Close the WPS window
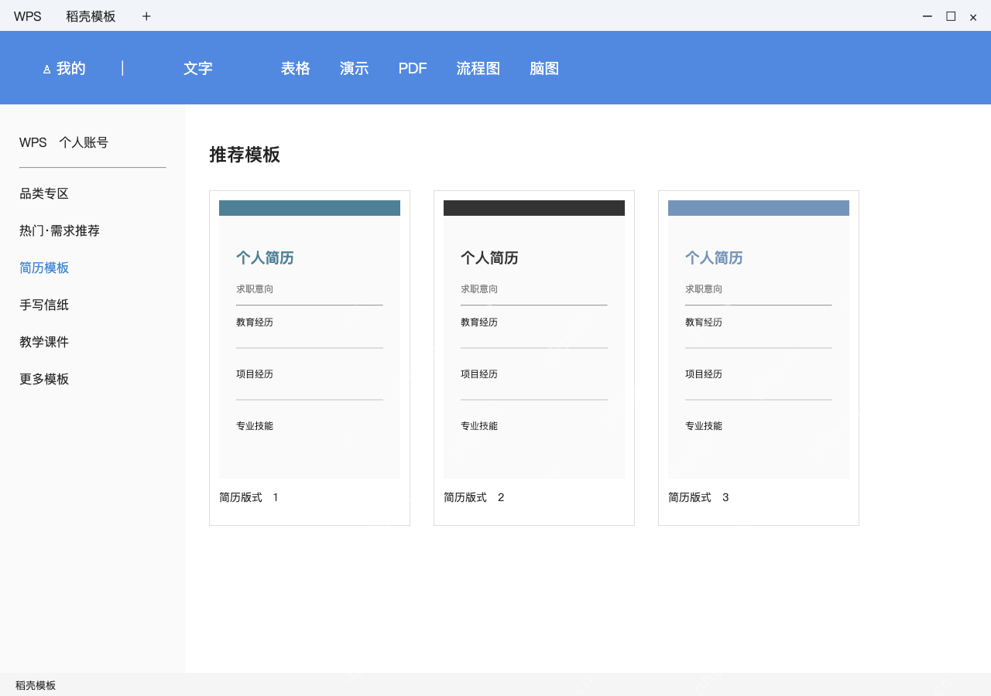 point(973,17)
